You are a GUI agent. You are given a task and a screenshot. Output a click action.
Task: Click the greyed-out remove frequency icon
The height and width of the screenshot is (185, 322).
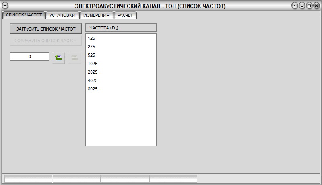[x=74, y=58]
